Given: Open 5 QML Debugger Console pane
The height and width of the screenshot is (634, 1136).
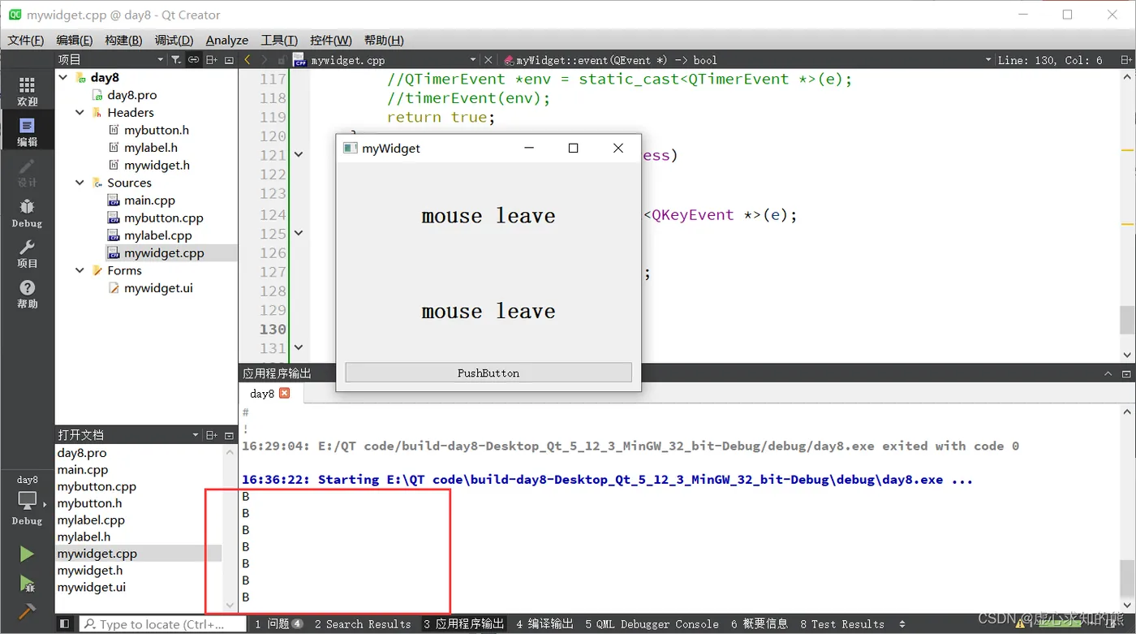Looking at the screenshot, I should pyautogui.click(x=652, y=623).
